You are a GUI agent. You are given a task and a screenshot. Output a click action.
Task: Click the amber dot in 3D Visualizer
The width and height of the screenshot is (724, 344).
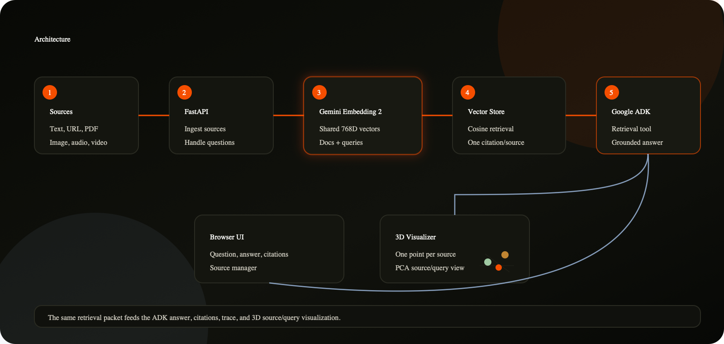pyautogui.click(x=505, y=255)
